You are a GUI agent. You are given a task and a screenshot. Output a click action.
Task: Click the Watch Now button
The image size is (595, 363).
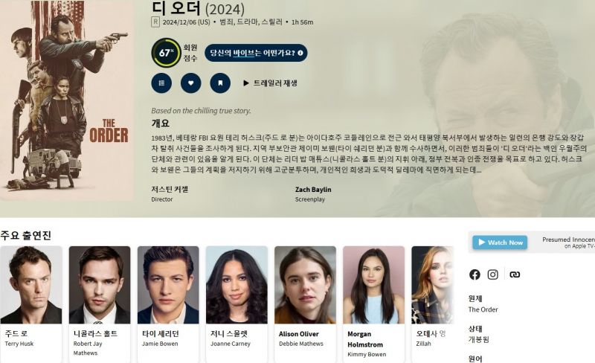click(x=500, y=242)
